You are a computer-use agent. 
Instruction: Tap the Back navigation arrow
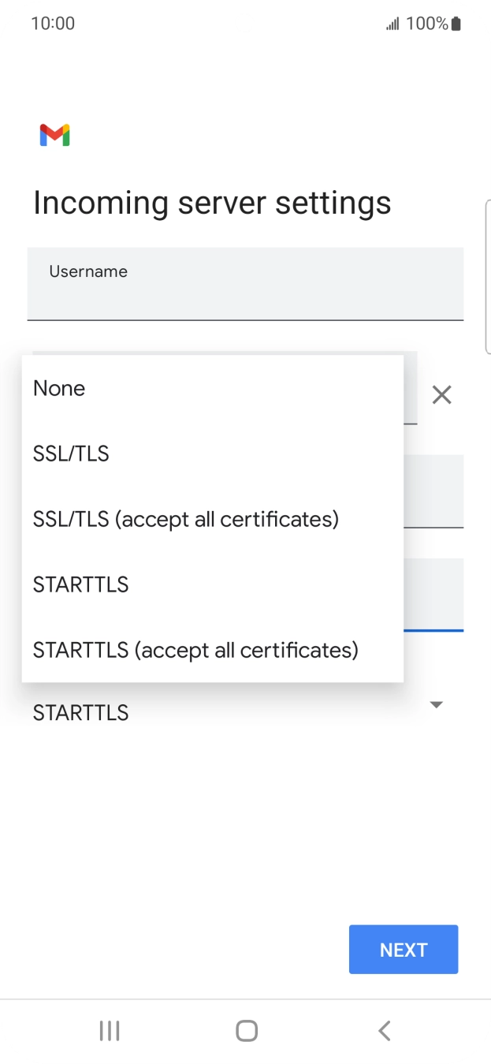384,1030
